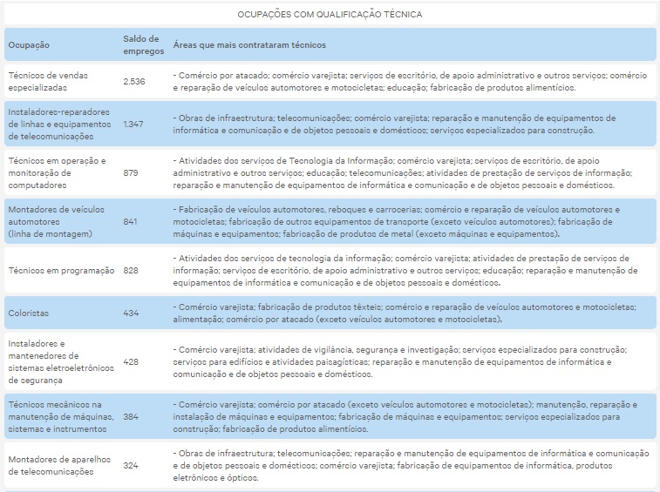Viewport: 660px width, 492px height.
Task: Select 'Instaladores e mantenedores de sistemas eletroeletrônicos' cell
Action: 61,362
